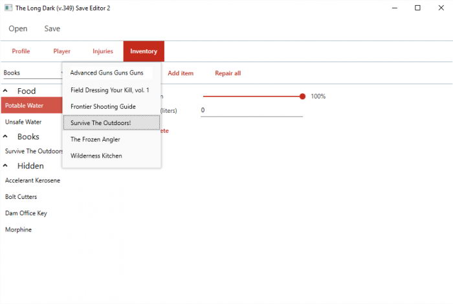The width and height of the screenshot is (453, 304).
Task: Choose Advanced Guns Guns Guns from the list
Action: [x=111, y=73]
